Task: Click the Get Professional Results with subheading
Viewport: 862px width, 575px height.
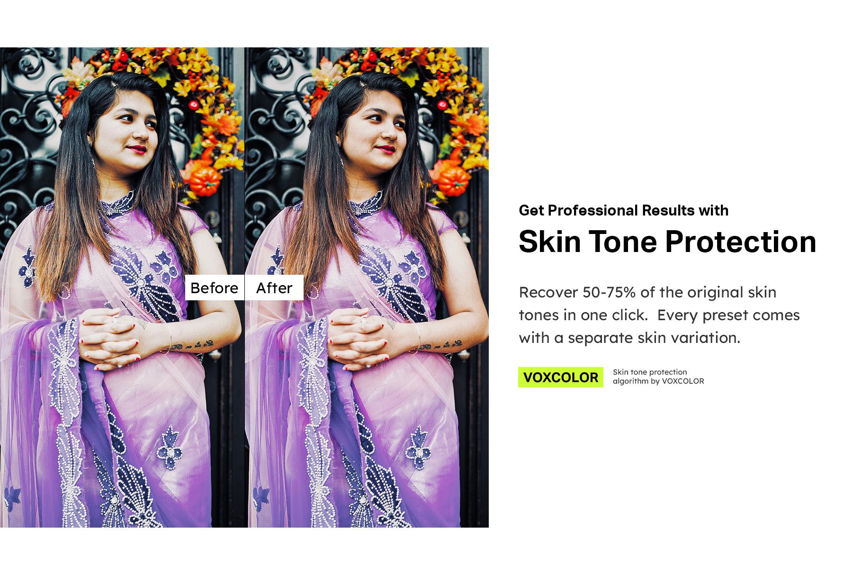Action: click(623, 210)
